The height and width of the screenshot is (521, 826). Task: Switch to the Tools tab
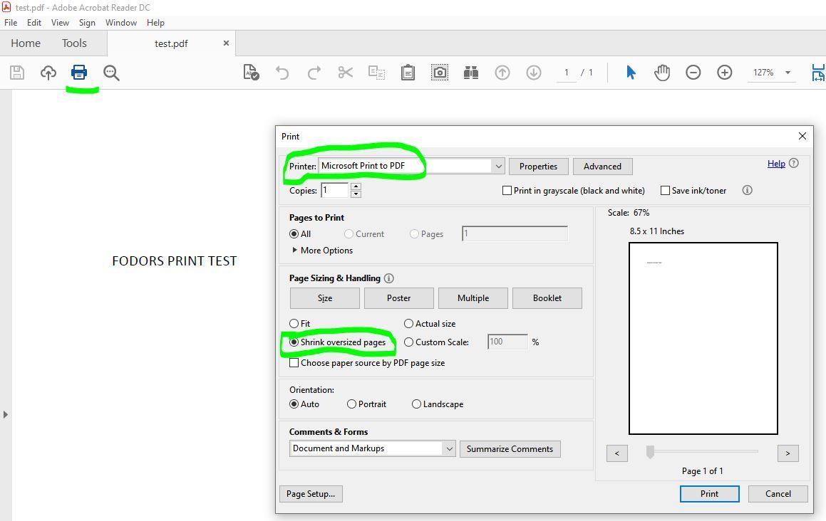pos(74,43)
